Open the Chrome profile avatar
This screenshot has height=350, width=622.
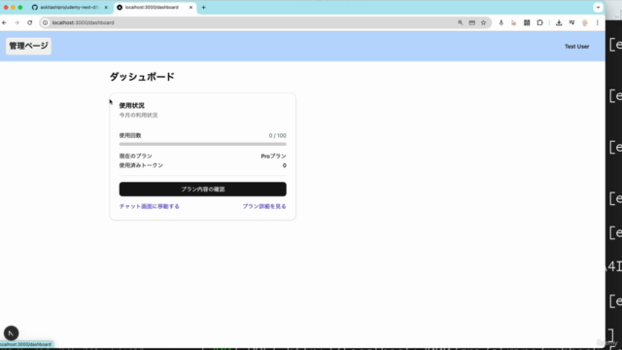click(x=585, y=23)
